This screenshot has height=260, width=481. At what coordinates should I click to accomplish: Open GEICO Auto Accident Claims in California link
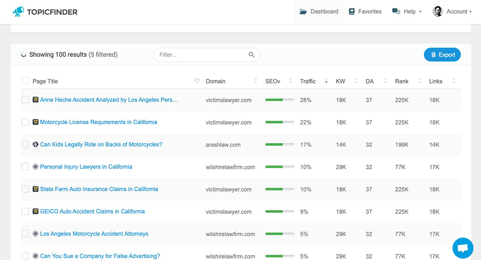(x=92, y=211)
